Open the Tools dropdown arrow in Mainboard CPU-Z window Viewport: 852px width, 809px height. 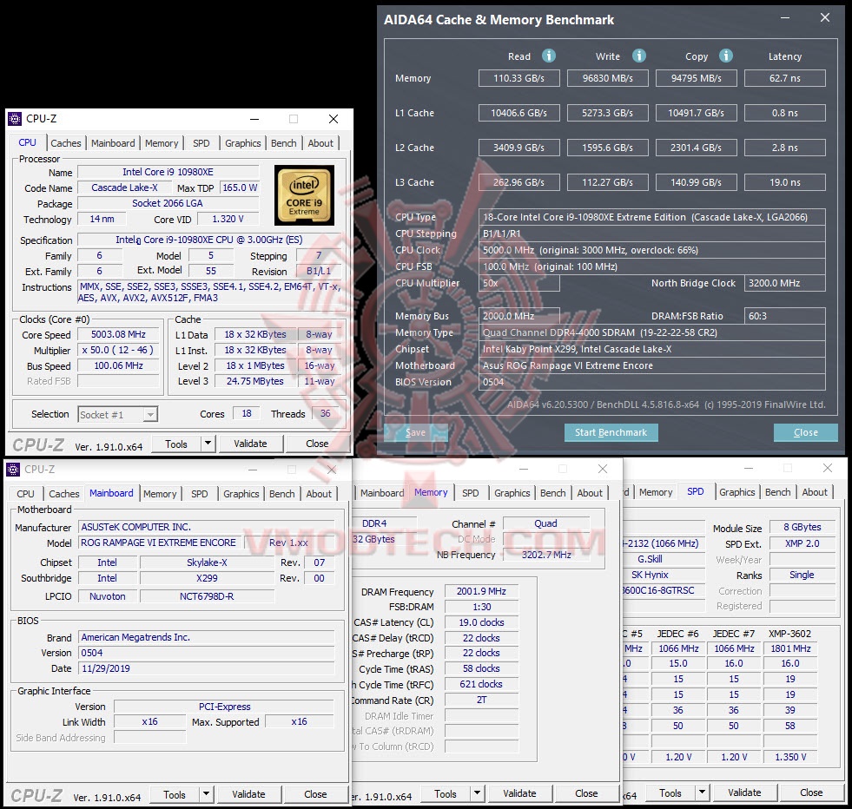[206, 794]
